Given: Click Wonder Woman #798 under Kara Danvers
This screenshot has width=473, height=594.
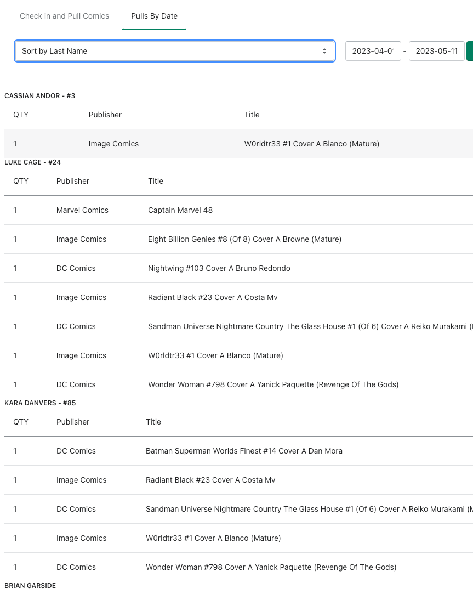Looking at the screenshot, I should pos(271,568).
